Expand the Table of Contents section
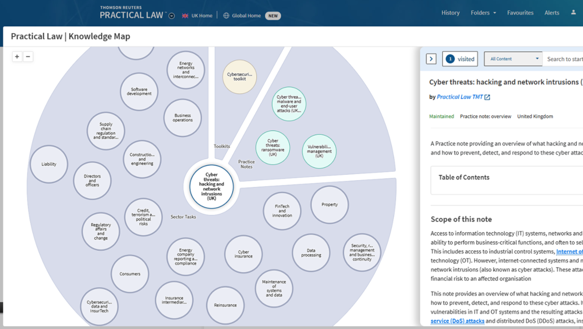Screen dimensions: 583x329 coord(464,177)
